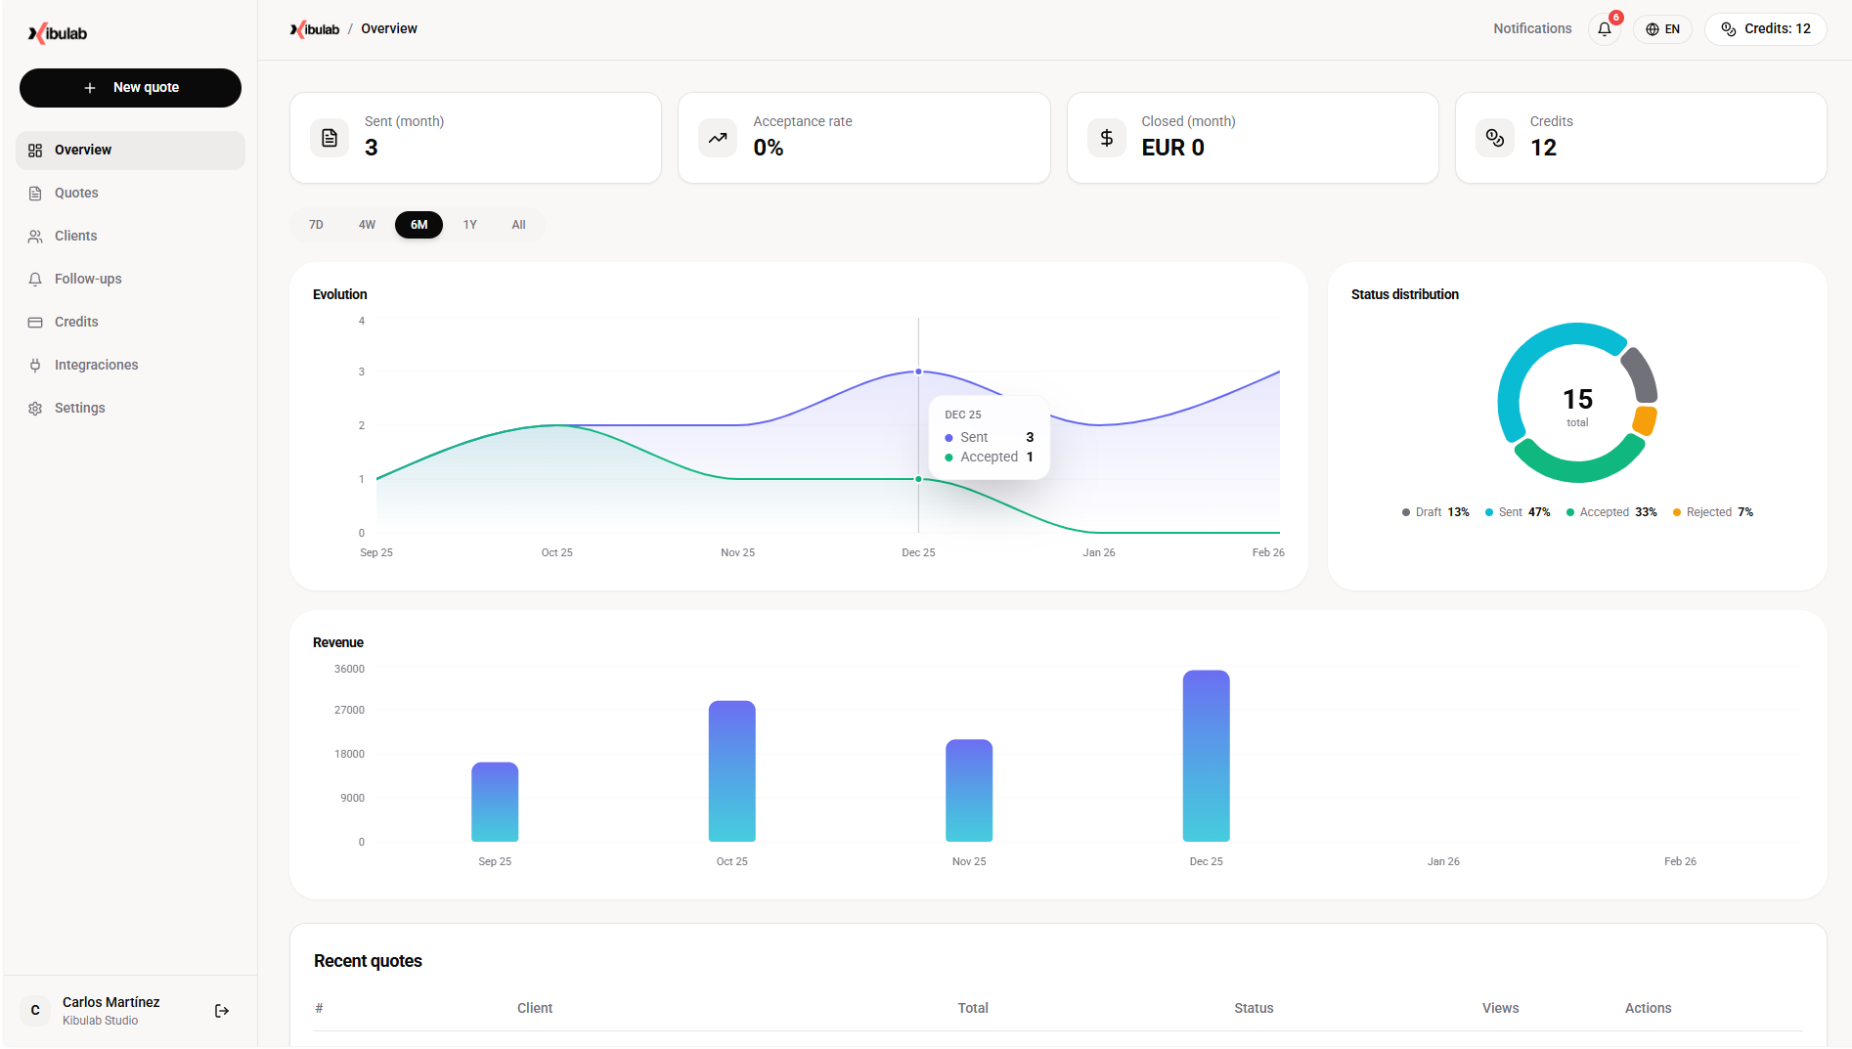Click the notification bell icon

pos(1604,29)
